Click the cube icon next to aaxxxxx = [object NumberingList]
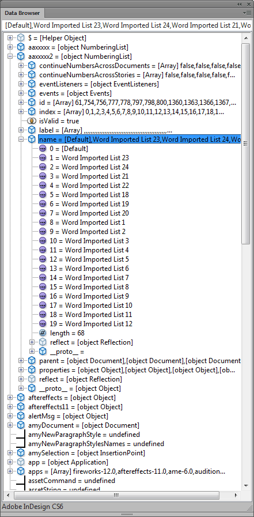Image resolution: width=254 pixels, height=517 pixels. click(21, 47)
